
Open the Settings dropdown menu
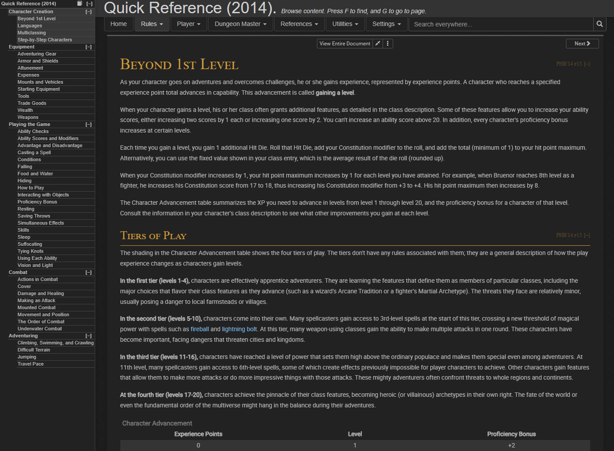tap(387, 24)
